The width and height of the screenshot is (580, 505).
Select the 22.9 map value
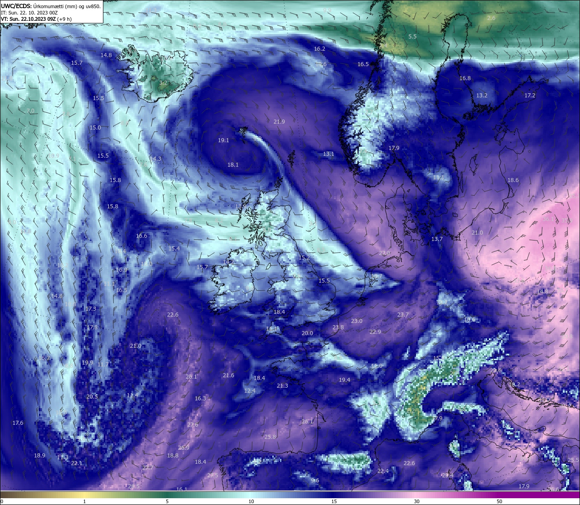375,332
